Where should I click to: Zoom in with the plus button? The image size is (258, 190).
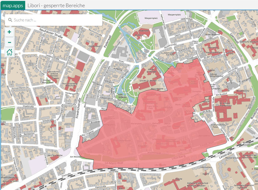coord(9,32)
